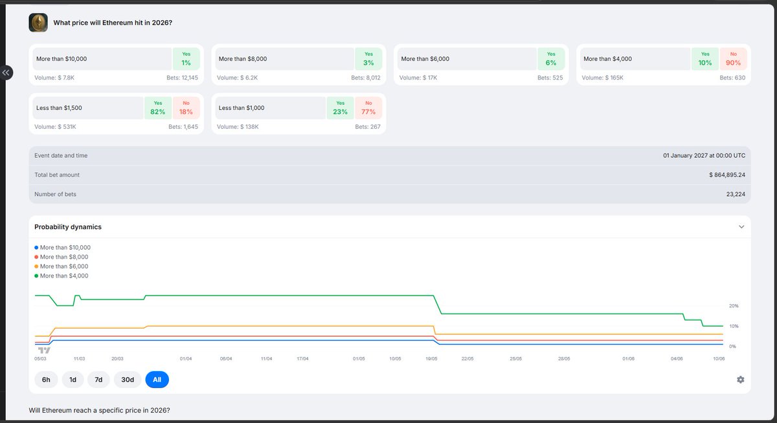
Task: Bet Yes 10% on More than $4,000
Action: [x=705, y=59]
